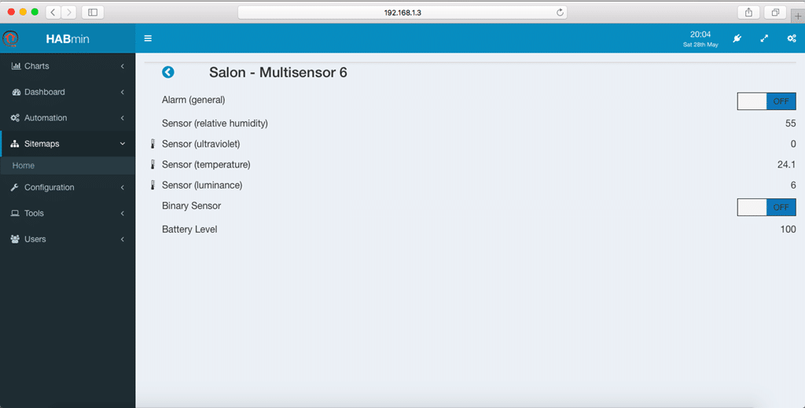
Task: Expand the Users menu chevron
Action: click(x=122, y=239)
